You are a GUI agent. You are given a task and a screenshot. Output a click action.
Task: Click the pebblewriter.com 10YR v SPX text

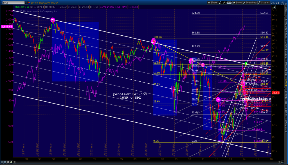pyautogui.click(x=130, y=96)
